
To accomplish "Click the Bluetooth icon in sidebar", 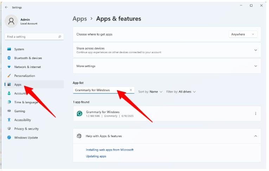I will [x=9, y=58].
